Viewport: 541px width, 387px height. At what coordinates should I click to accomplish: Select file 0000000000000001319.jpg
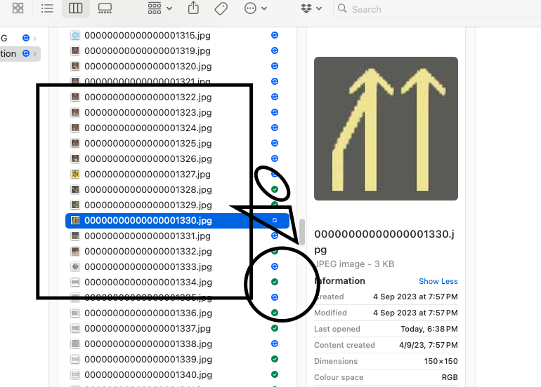pyautogui.click(x=148, y=51)
